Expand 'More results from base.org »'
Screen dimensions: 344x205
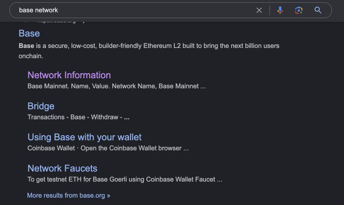tap(68, 195)
